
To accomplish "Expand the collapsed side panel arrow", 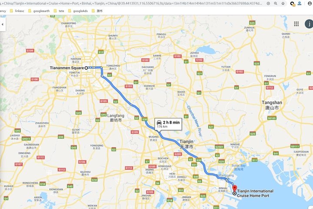I will 3,24.
